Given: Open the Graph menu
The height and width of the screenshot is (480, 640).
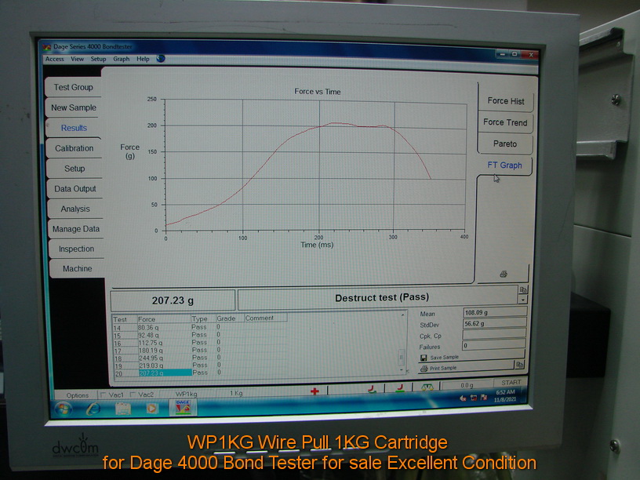Looking at the screenshot, I should coord(122,59).
